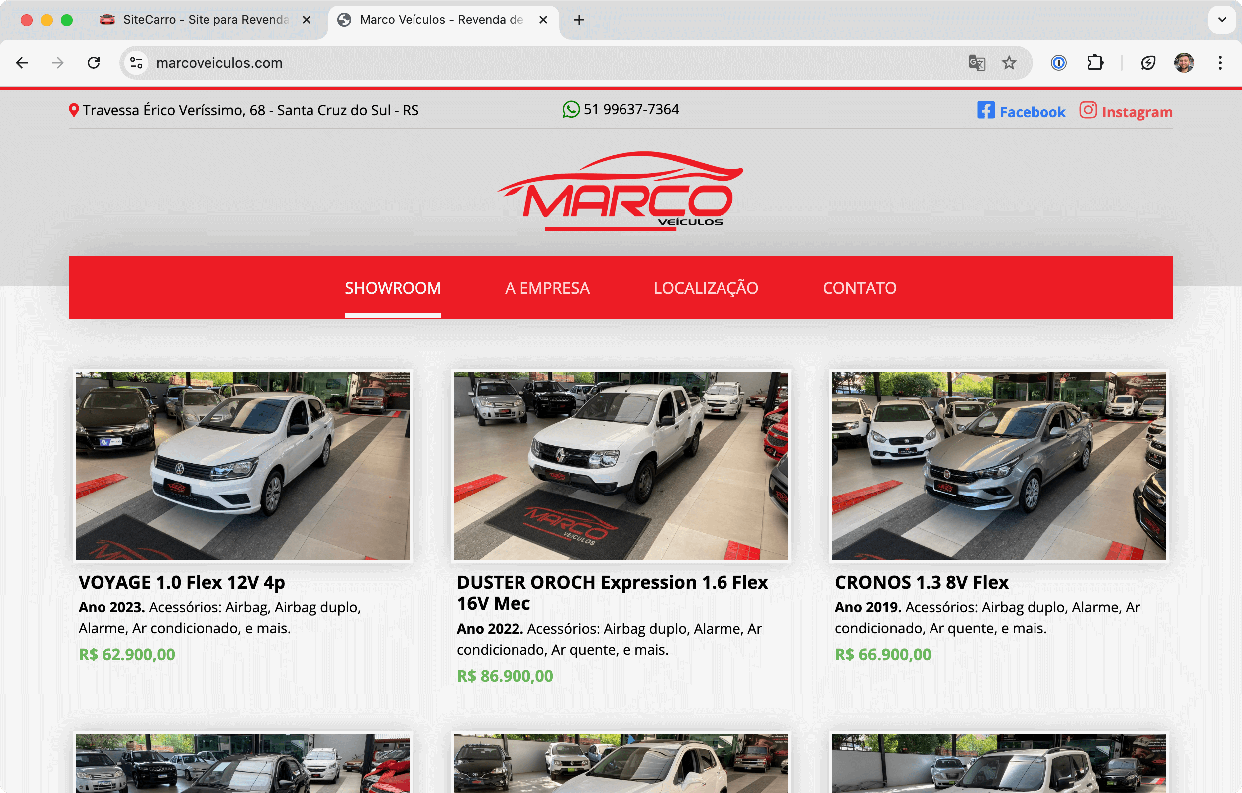Screen dimensions: 1242x793
Task: Open the Chrome three-dot menu
Action: click(1220, 63)
